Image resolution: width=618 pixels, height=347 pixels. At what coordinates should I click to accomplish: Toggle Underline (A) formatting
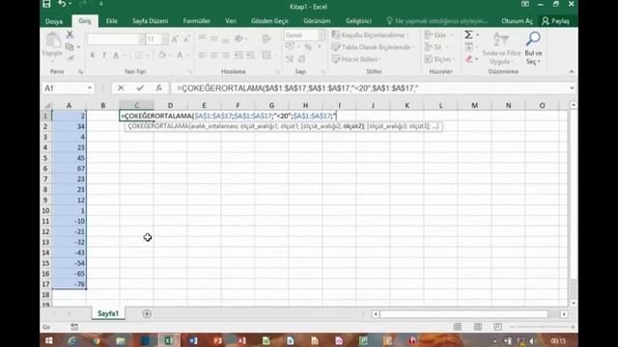point(116,55)
